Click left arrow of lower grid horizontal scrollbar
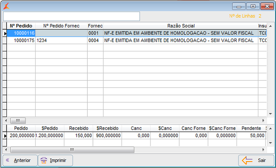 (6, 150)
